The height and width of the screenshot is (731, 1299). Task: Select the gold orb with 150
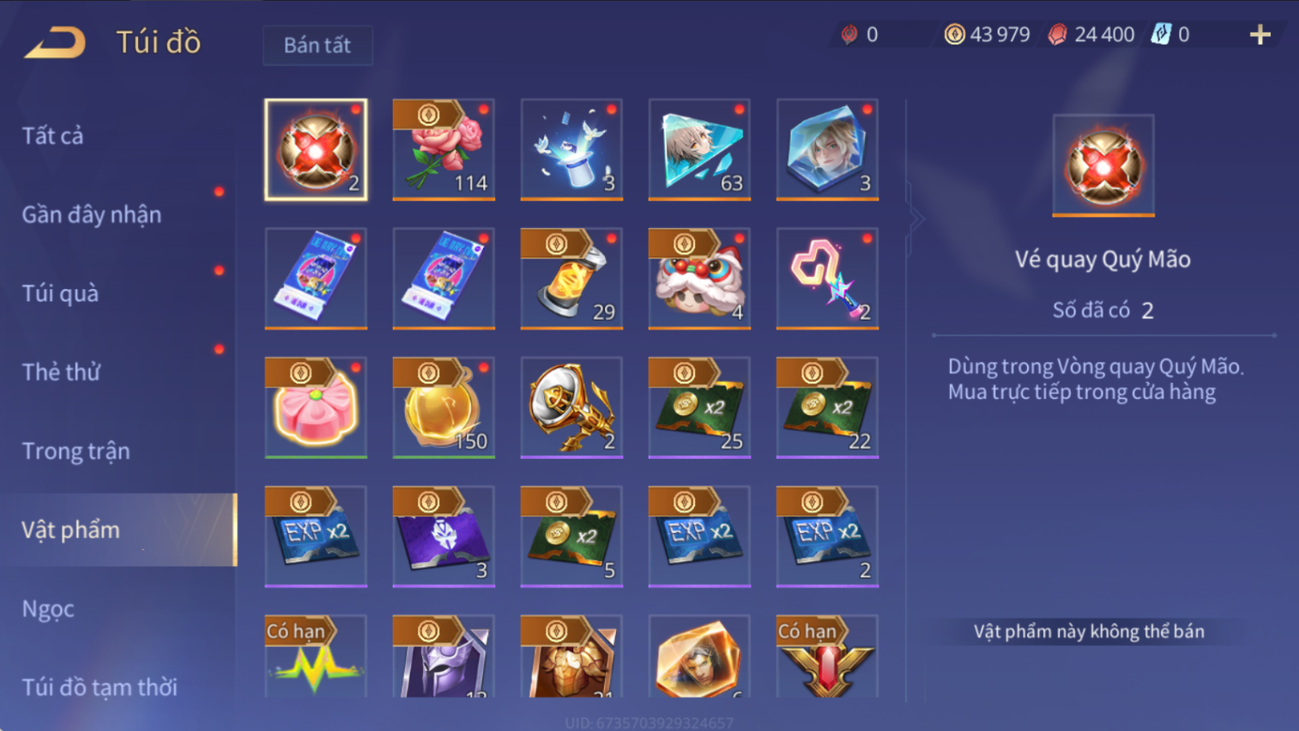click(x=444, y=408)
